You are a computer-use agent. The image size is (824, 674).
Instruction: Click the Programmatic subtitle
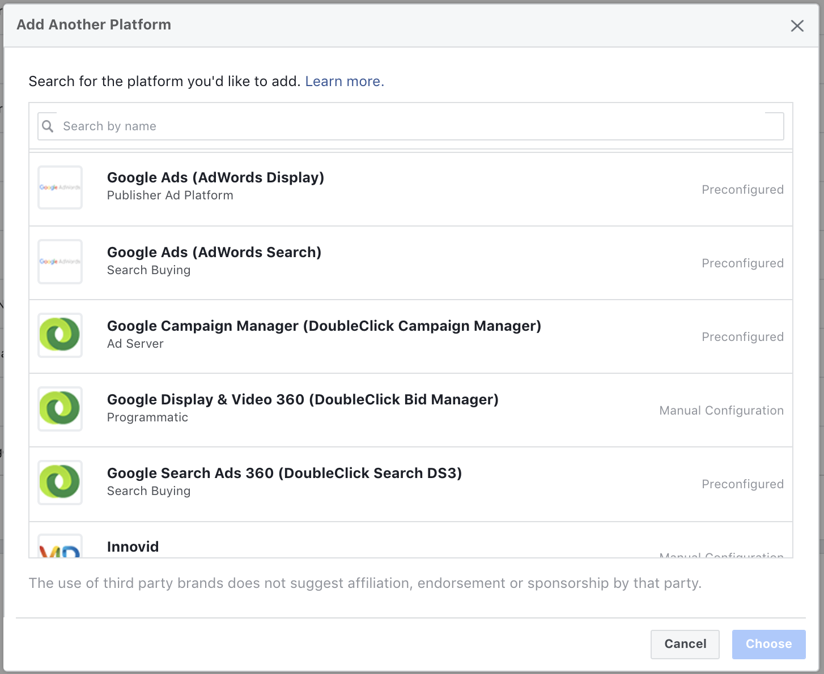pyautogui.click(x=147, y=417)
